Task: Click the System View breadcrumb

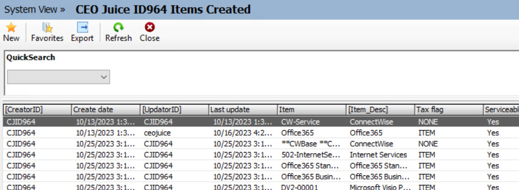Action: coord(34,10)
